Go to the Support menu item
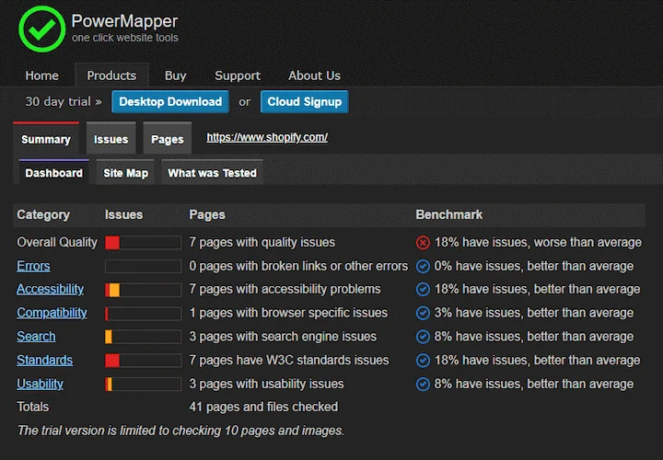The width and height of the screenshot is (663, 460). [x=238, y=75]
